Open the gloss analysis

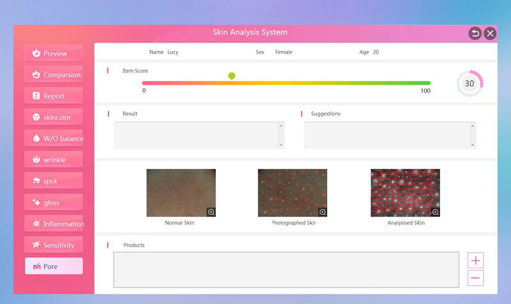(54, 202)
